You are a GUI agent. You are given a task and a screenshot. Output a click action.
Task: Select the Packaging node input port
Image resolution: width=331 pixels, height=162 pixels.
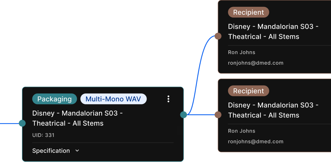22,123
